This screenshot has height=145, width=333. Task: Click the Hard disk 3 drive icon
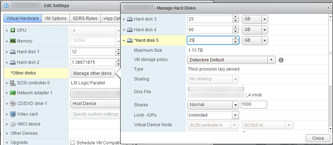coord(130,19)
